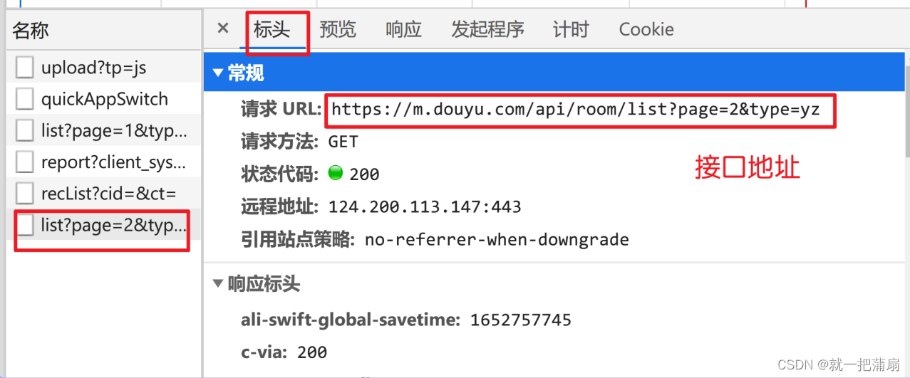Click file icon beside report?client_sys
This screenshot has width=910, height=378.
25,162
